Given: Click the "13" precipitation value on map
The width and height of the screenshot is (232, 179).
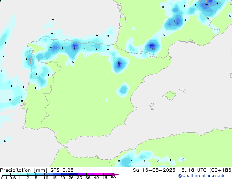Looking at the screenshot, I should coord(74,49).
